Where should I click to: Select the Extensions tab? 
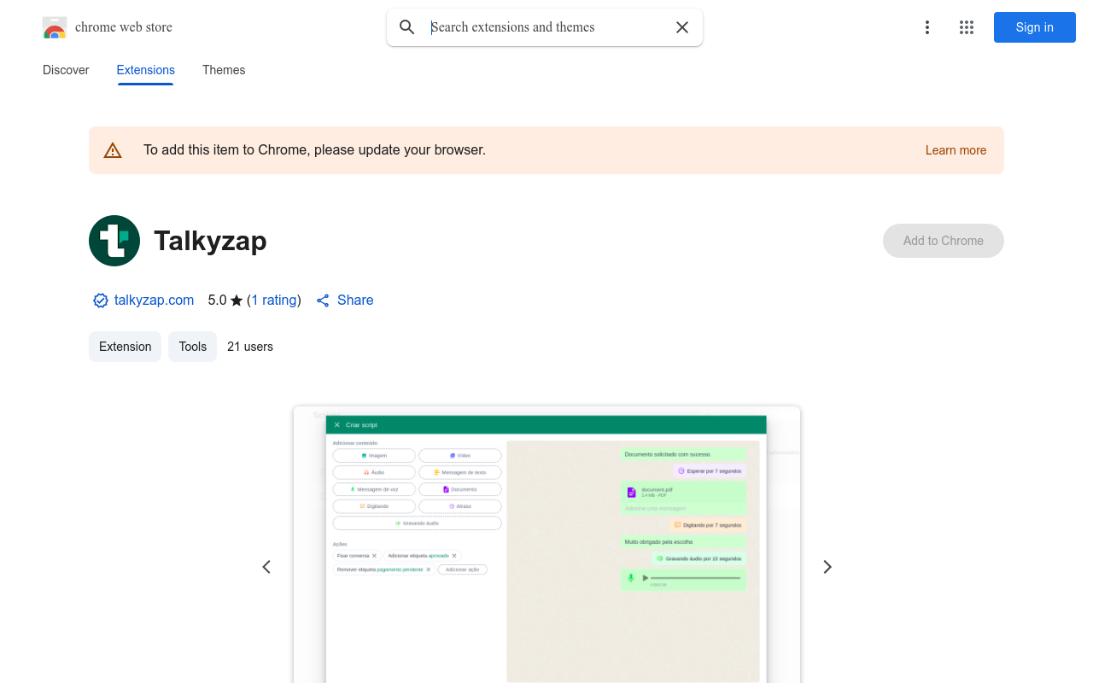tap(146, 70)
